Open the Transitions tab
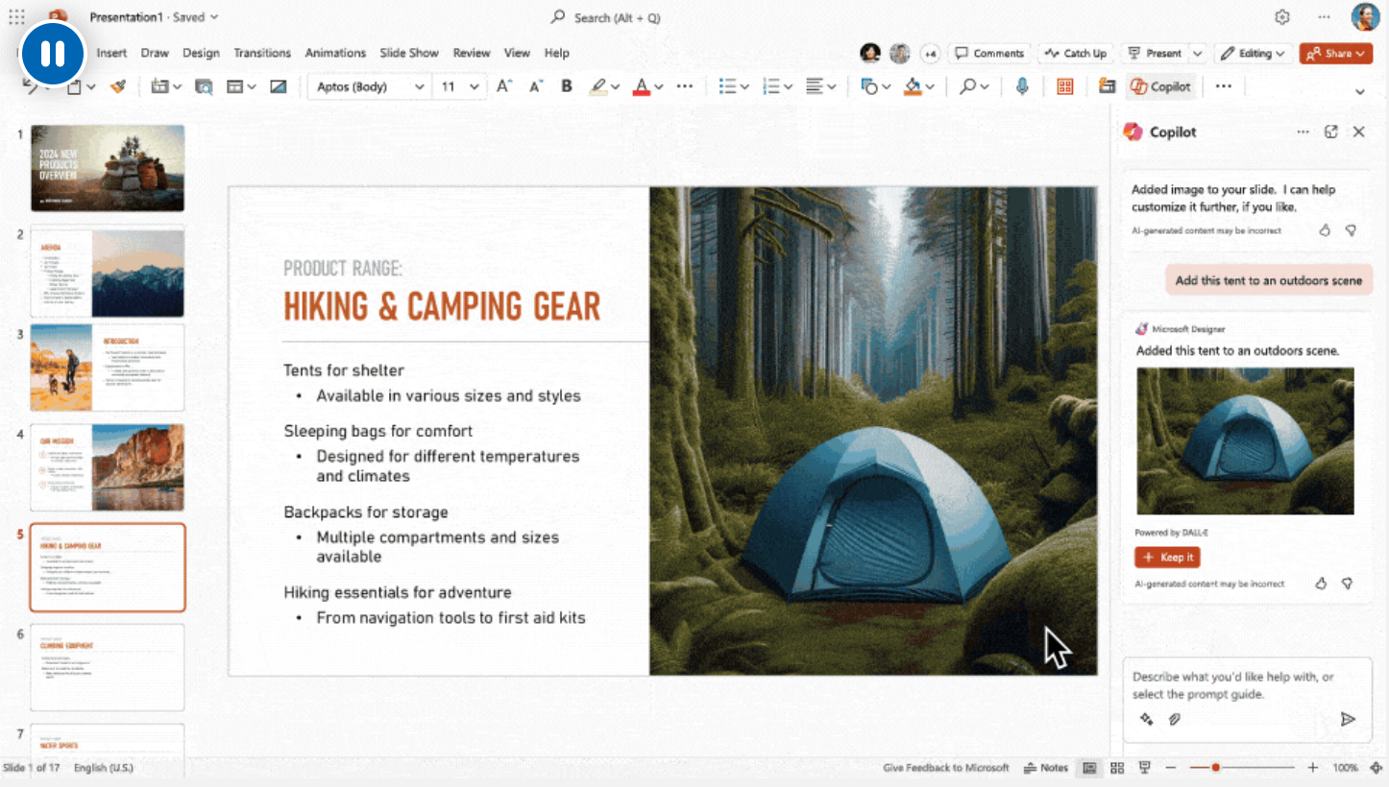 261,53
